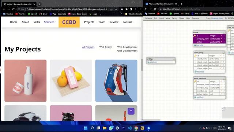
Task: Open the Insert menu in dbdesigner
Action: (x=162, y=18)
